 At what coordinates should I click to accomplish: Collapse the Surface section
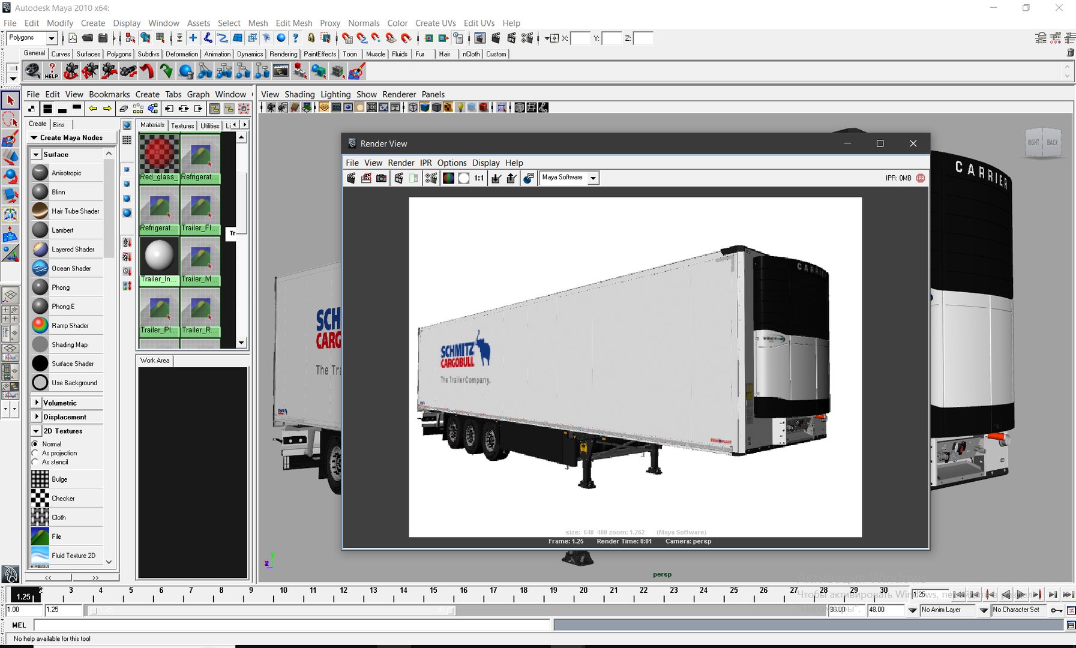(x=36, y=155)
